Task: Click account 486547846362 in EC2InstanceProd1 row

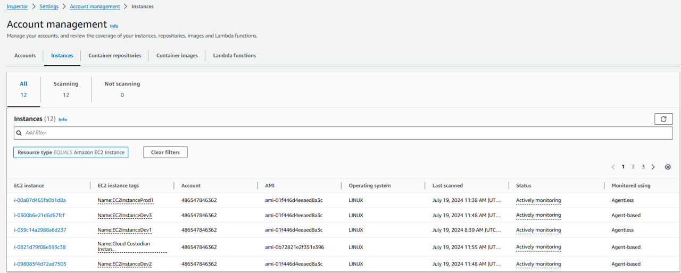Action: tap(199, 200)
